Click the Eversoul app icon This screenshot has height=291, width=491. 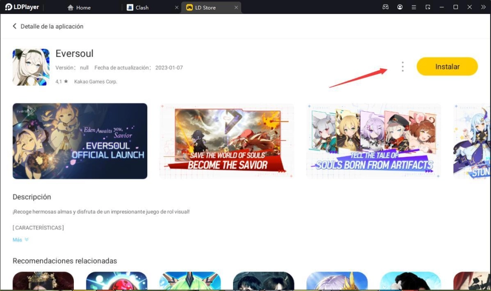(31, 67)
